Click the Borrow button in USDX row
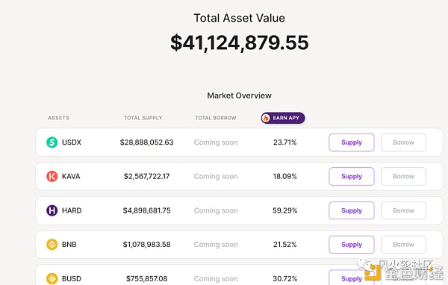 click(x=403, y=142)
